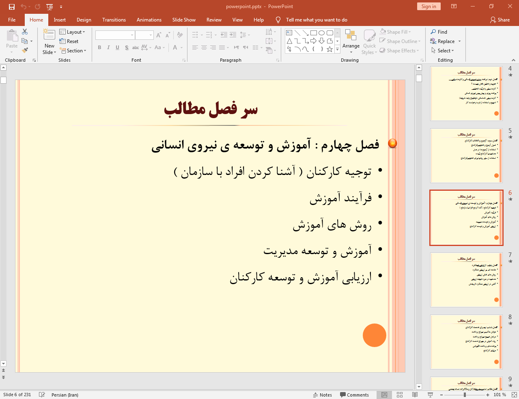Toggle align text right
The width and height of the screenshot is (519, 399).
click(213, 47)
